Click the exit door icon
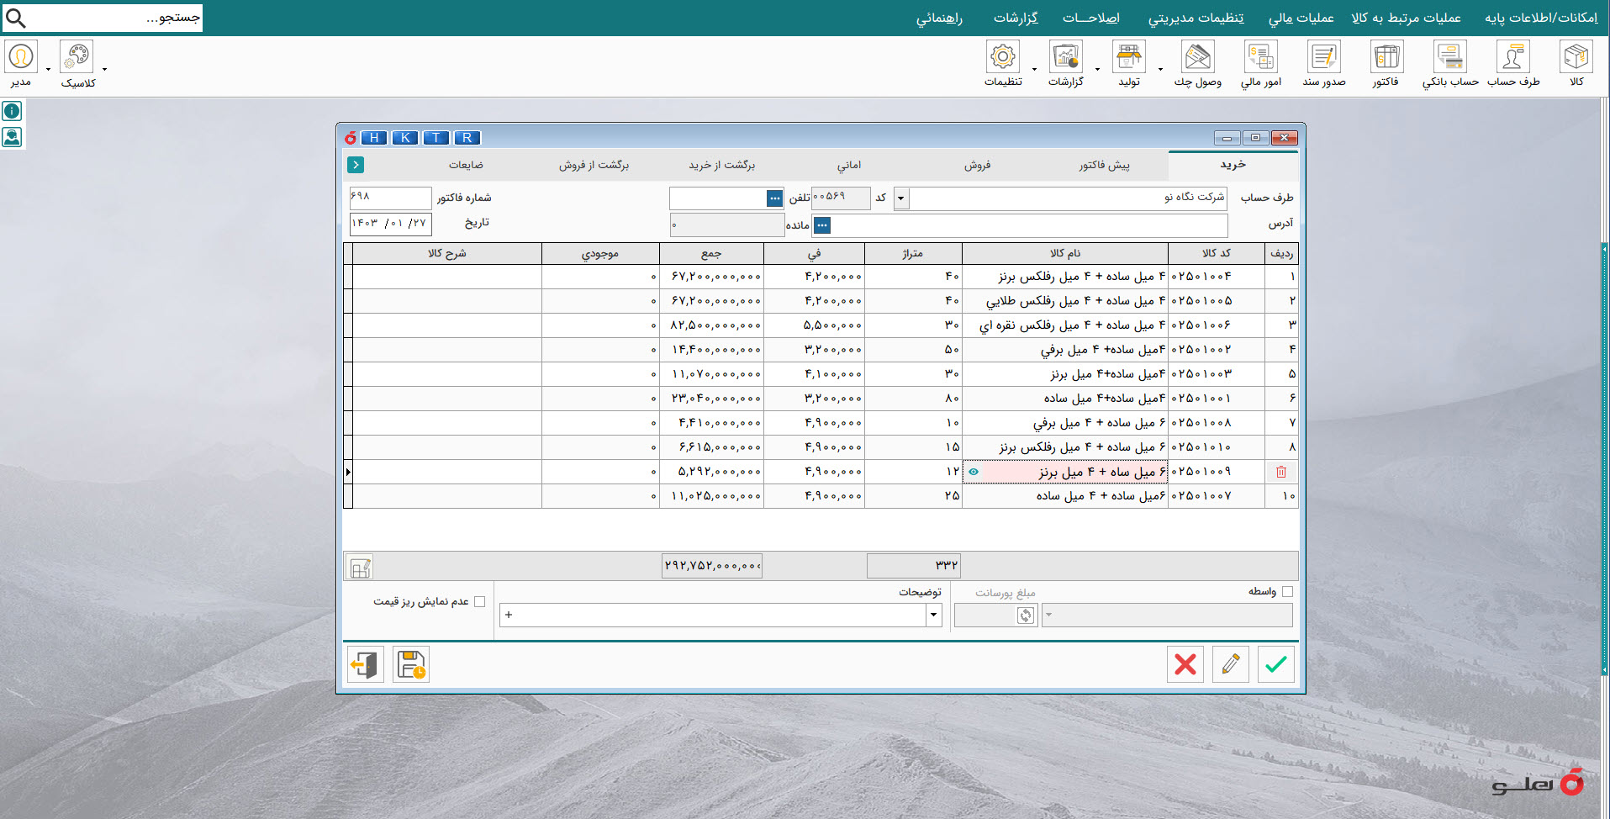This screenshot has height=819, width=1610. [x=366, y=664]
